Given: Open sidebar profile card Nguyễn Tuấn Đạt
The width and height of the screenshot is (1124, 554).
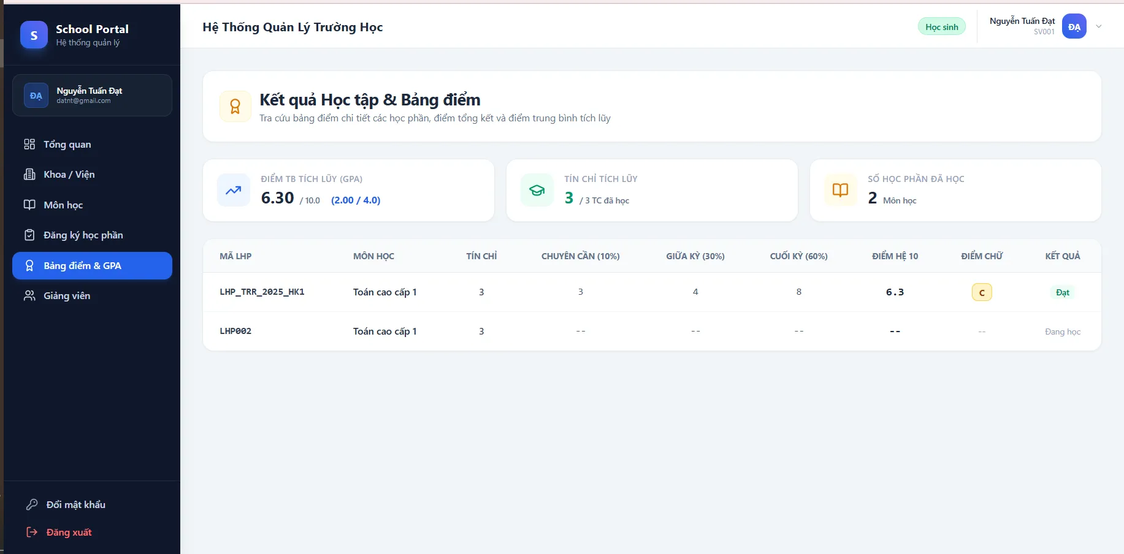Looking at the screenshot, I should [92, 95].
